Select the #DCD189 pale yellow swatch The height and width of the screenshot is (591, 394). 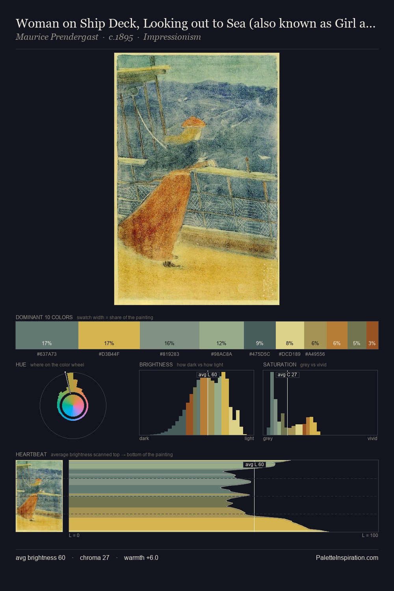point(290,335)
